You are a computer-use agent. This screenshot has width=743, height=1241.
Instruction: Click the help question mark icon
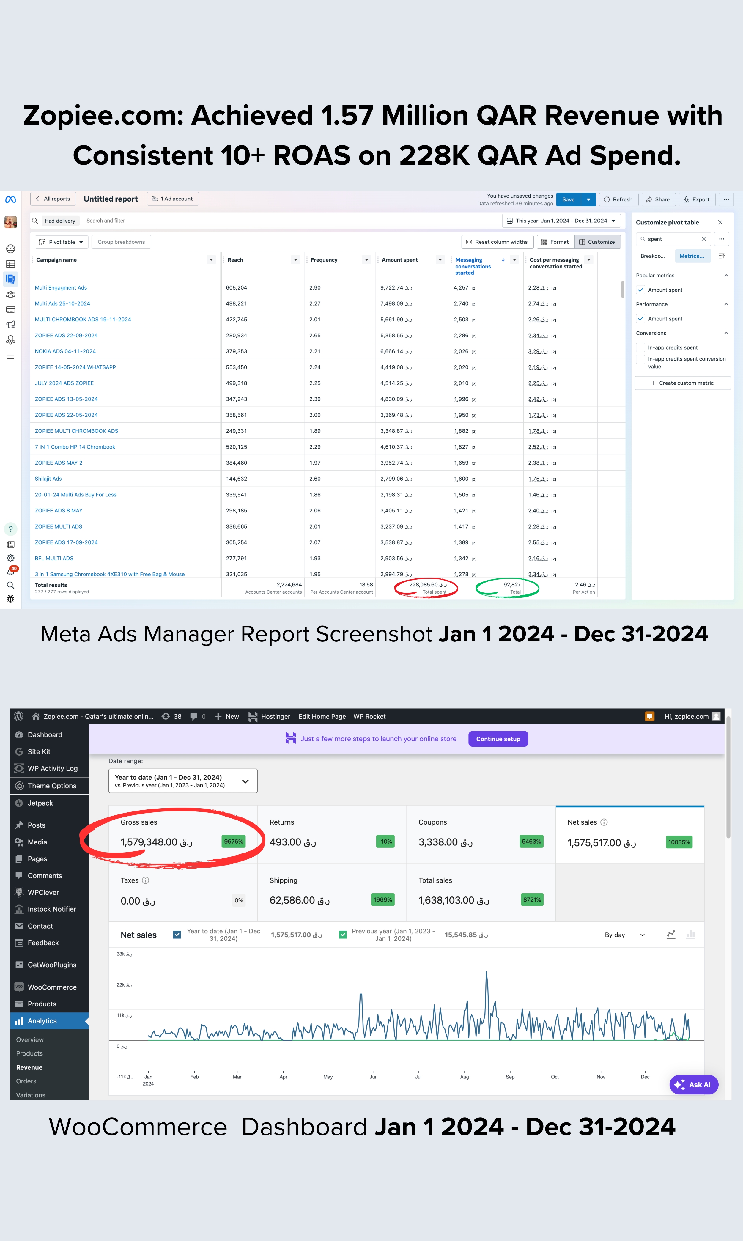pyautogui.click(x=10, y=529)
